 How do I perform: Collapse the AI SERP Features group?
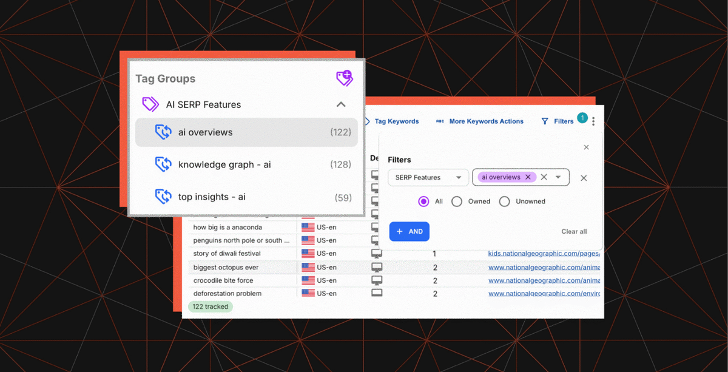[341, 104]
